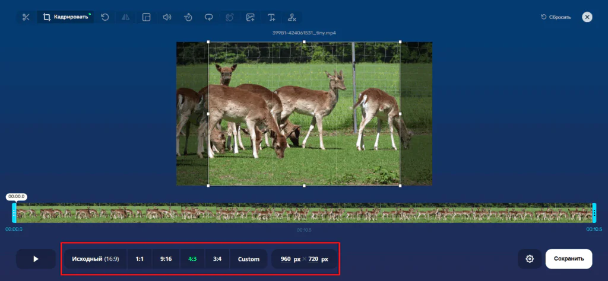Image resolution: width=608 pixels, height=281 pixels.
Task: Close the editor with X button
Action: 587,17
